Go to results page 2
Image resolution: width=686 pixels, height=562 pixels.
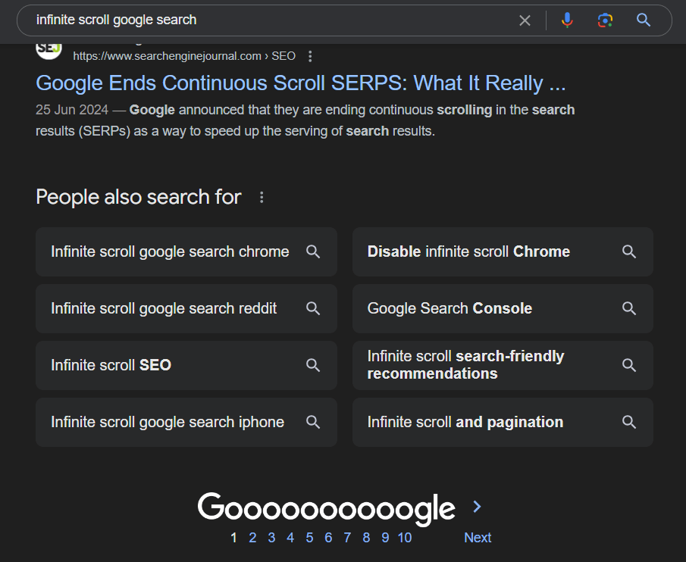(252, 538)
